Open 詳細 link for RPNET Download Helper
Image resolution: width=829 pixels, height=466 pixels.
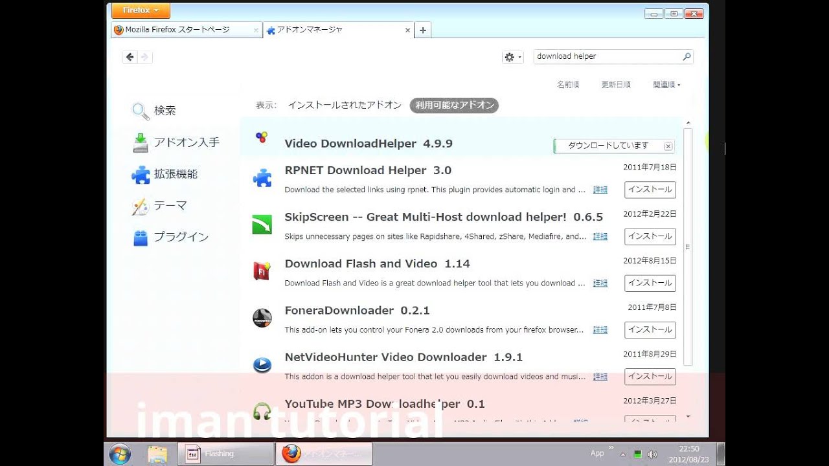[x=600, y=190]
